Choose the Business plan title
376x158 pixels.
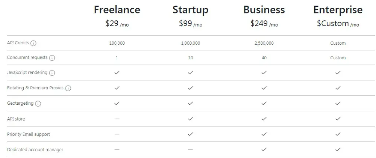[264, 10]
